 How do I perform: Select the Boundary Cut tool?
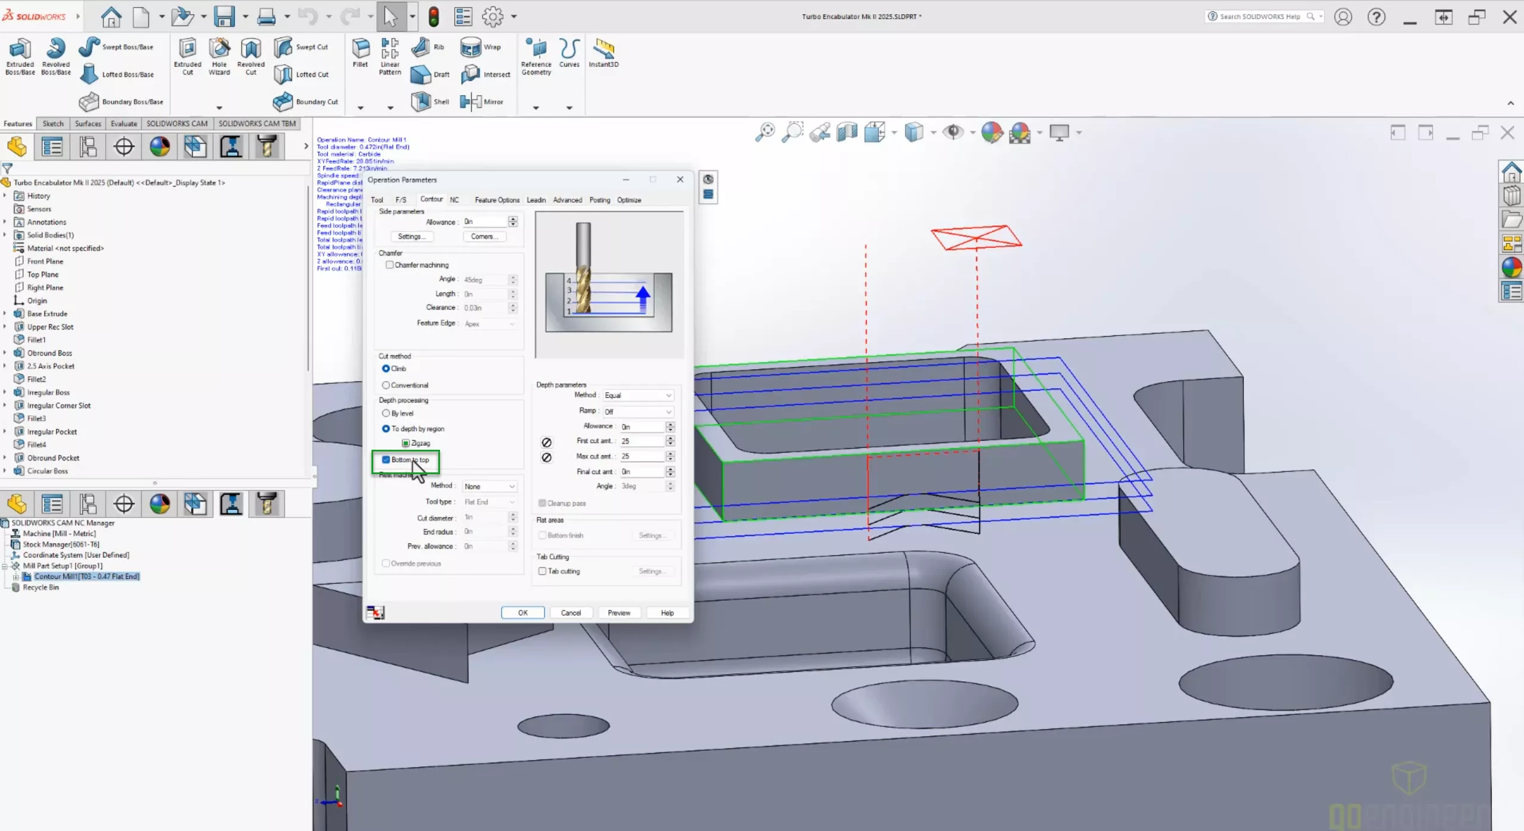305,102
